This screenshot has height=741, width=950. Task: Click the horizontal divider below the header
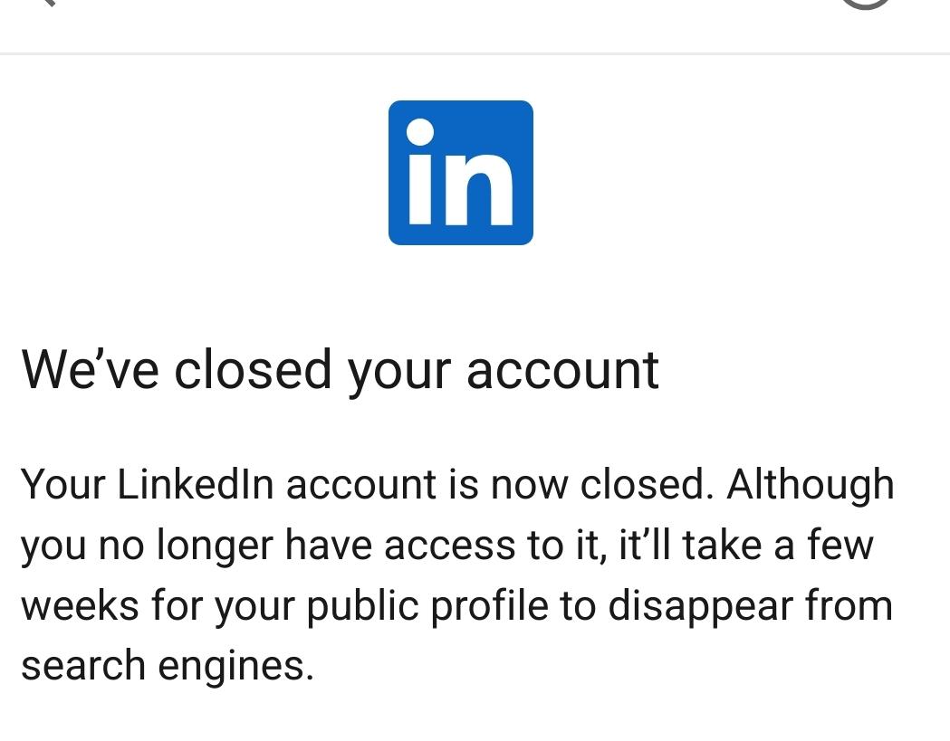tap(475, 54)
